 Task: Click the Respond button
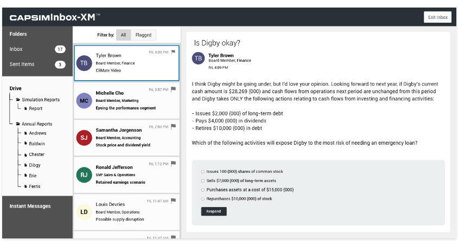(x=213, y=211)
